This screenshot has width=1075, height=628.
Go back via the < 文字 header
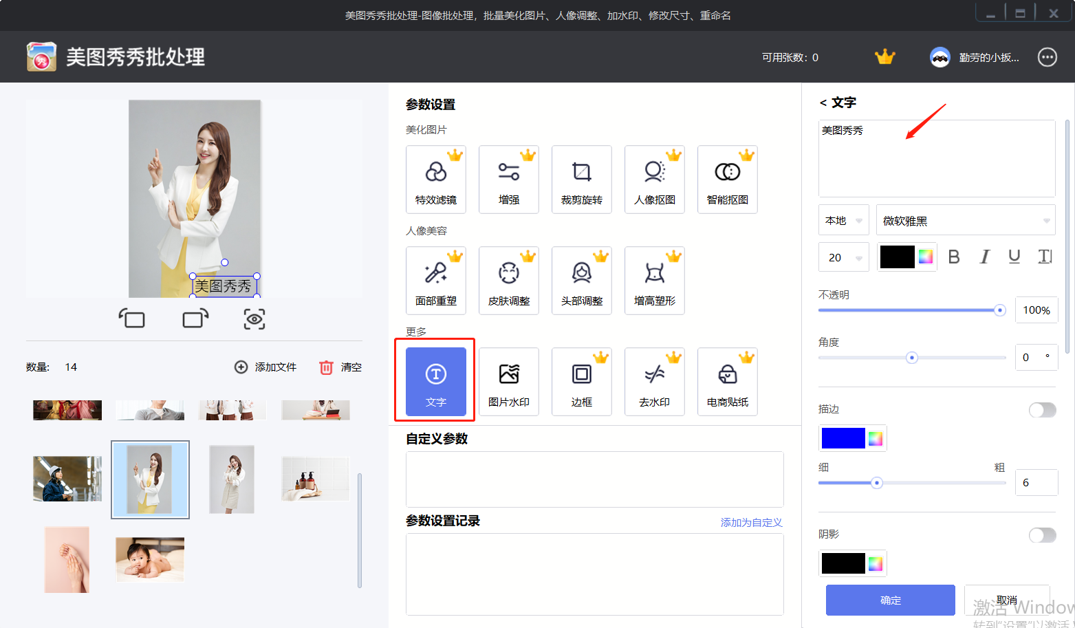[838, 102]
